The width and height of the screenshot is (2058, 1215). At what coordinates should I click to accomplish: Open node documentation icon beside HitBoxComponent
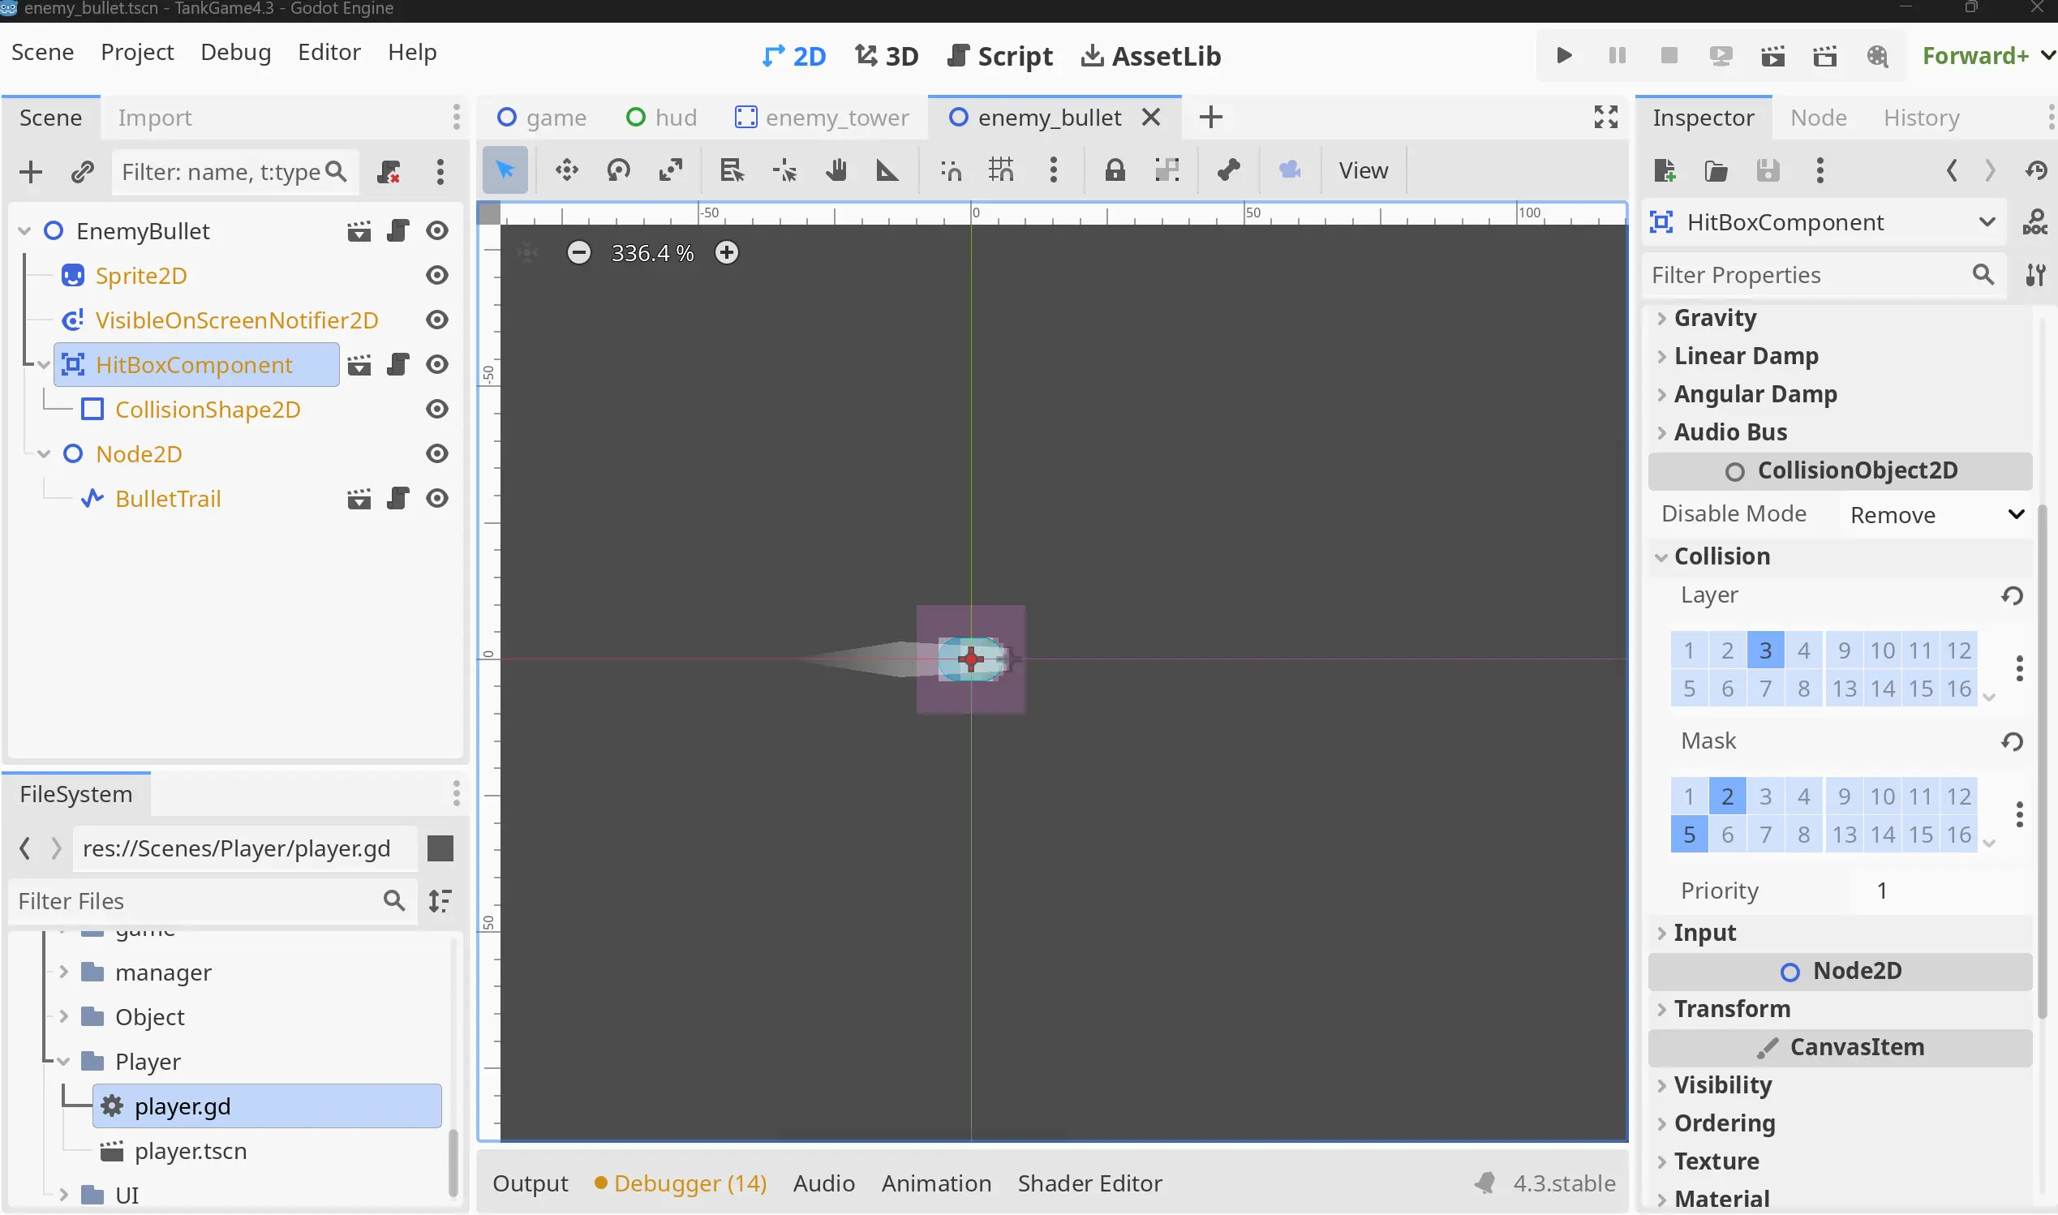(2035, 222)
